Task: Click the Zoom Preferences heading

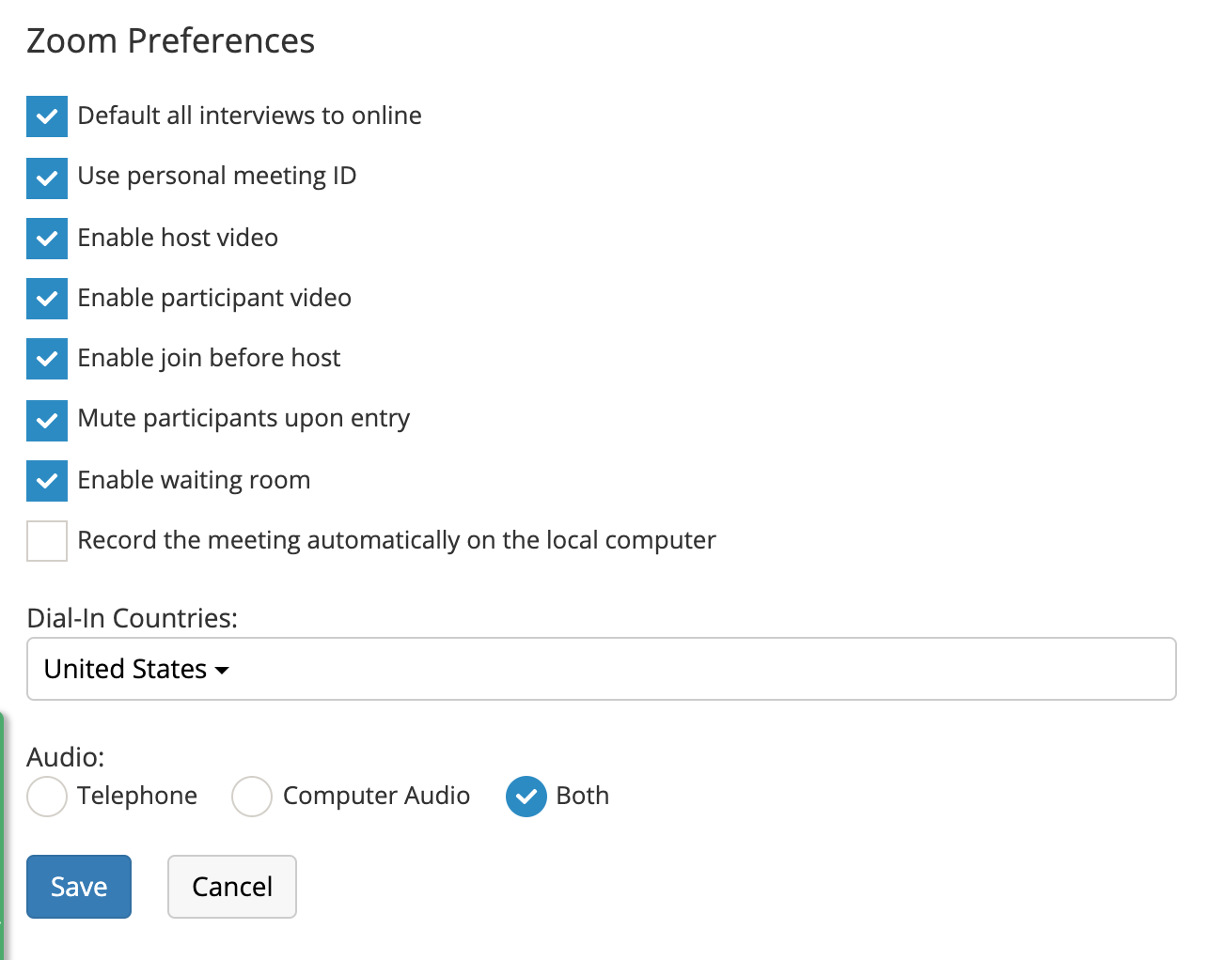Action: 170,40
